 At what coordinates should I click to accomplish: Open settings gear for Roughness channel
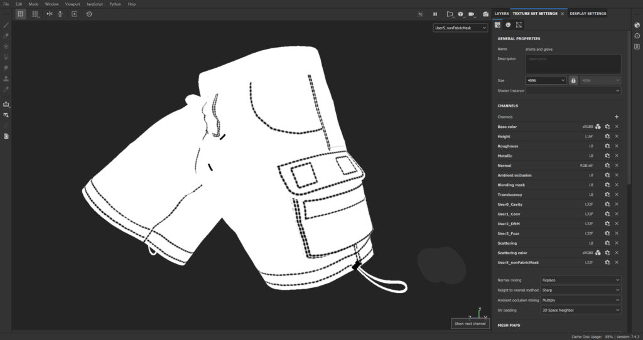click(x=607, y=146)
